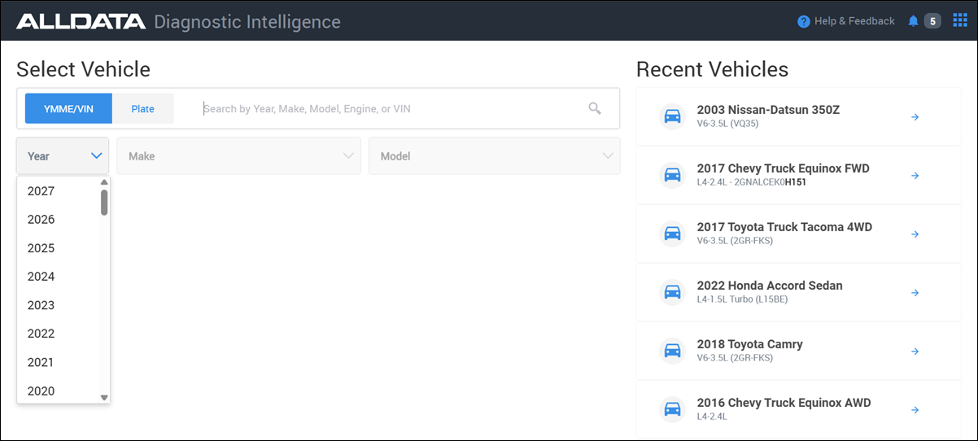Collapse the Year dropdown

tap(63, 155)
